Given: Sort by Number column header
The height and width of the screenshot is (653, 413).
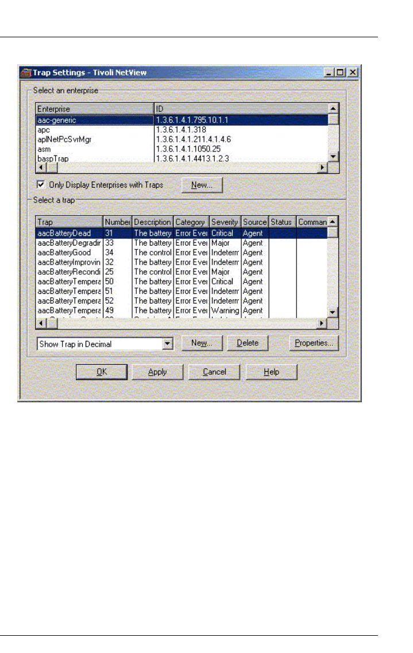Looking at the screenshot, I should point(117,222).
